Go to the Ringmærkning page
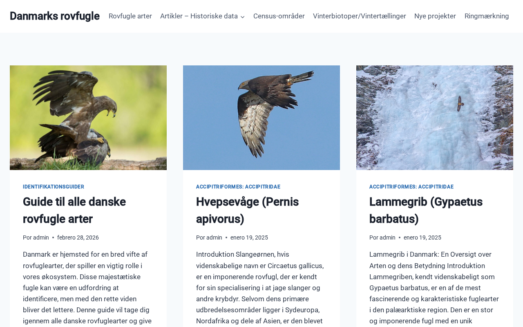This screenshot has width=523, height=327. [x=487, y=16]
